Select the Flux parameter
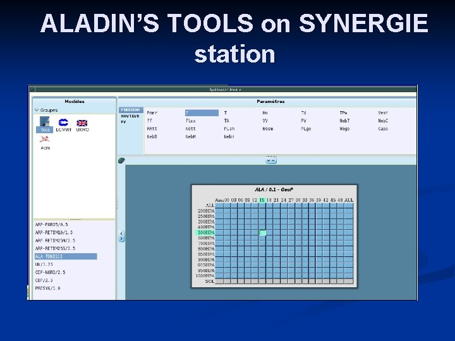 coord(191,121)
